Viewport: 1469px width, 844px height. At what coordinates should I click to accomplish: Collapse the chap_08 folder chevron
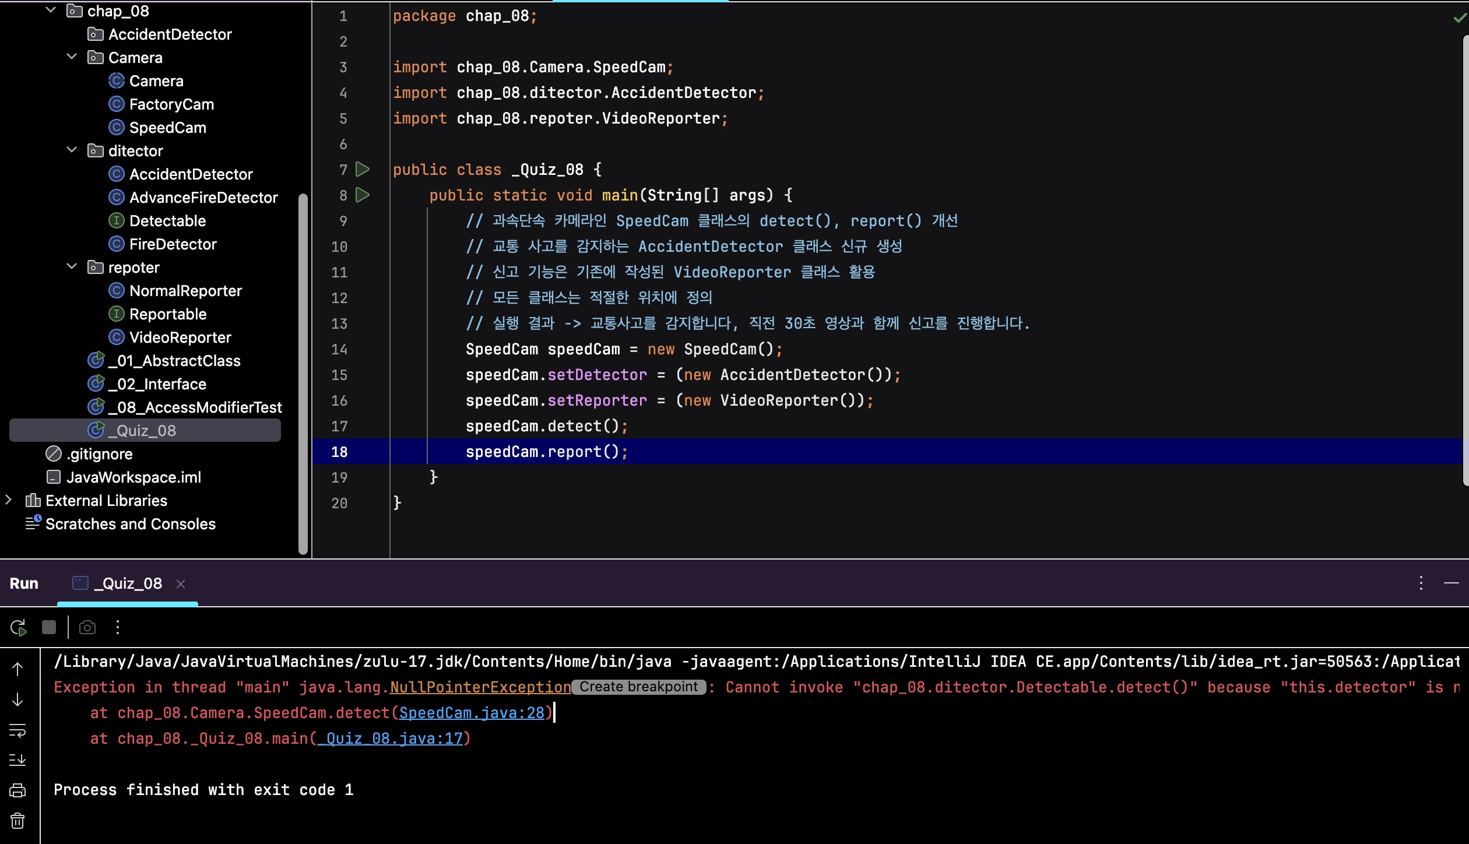tap(51, 10)
